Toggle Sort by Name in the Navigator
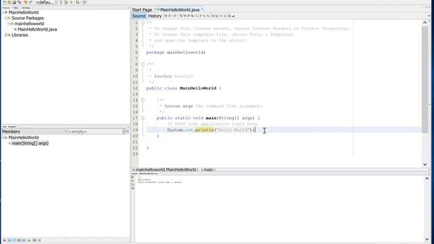 tap(34, 241)
